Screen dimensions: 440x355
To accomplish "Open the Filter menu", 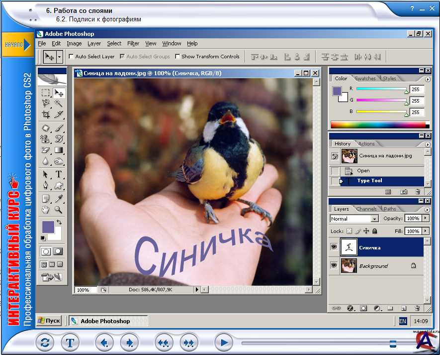I will point(133,43).
